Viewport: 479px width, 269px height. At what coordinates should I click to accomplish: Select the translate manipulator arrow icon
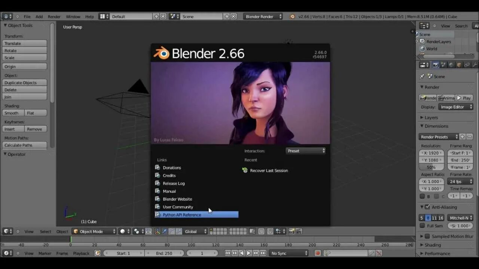(x=165, y=231)
